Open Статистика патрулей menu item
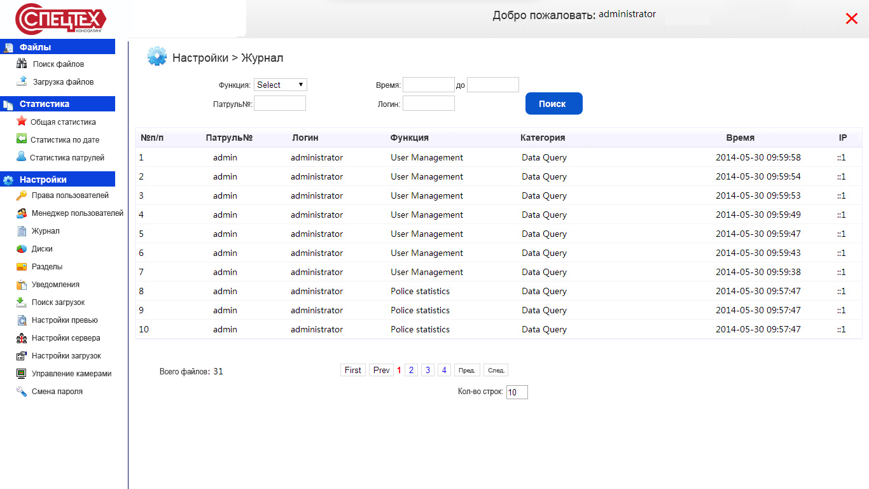This screenshot has height=489, width=869. click(67, 157)
